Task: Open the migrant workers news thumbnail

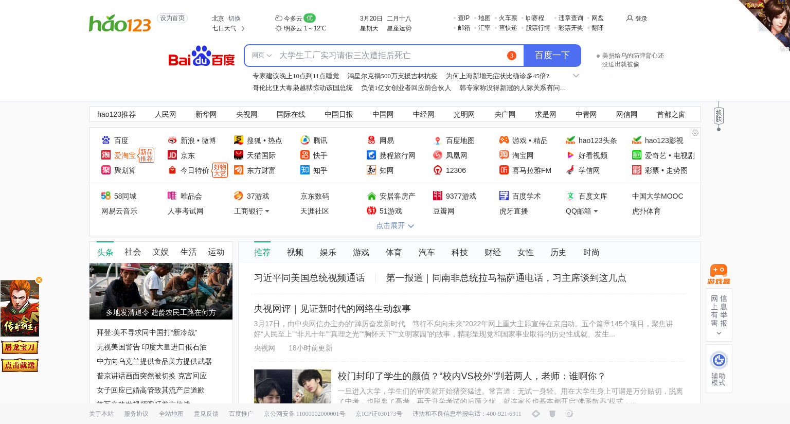Action: 161,291
